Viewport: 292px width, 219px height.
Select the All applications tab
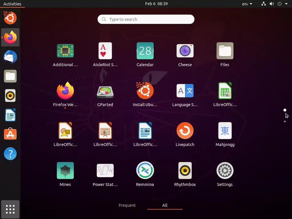pos(165,205)
